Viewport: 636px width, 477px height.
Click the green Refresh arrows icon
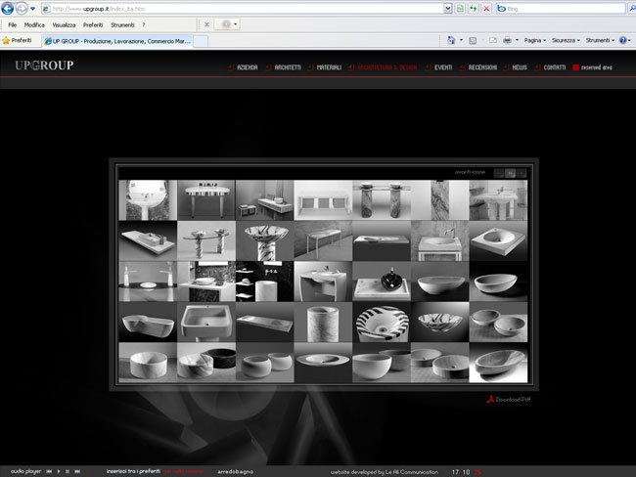(473, 9)
